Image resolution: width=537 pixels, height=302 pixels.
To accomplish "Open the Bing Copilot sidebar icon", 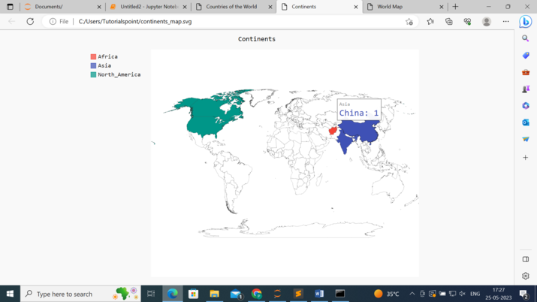I will [525, 22].
